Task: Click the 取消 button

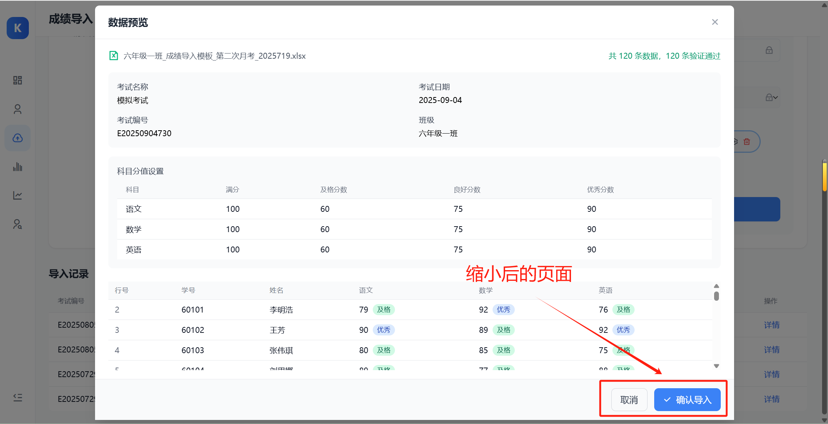Action: [x=629, y=400]
